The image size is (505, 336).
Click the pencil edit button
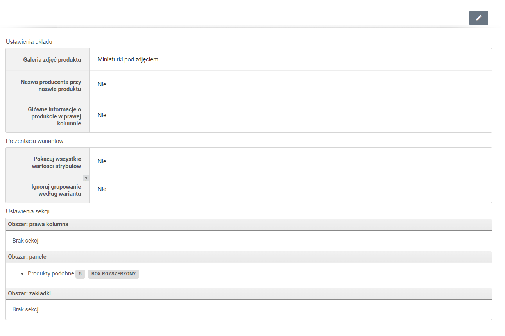coord(478,18)
